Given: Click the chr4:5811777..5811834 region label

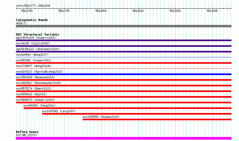Looking at the screenshot, I should (33, 6).
